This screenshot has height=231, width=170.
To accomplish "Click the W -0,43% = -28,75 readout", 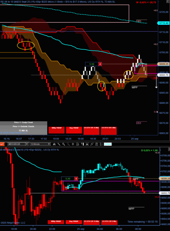I will [x=146, y=3].
